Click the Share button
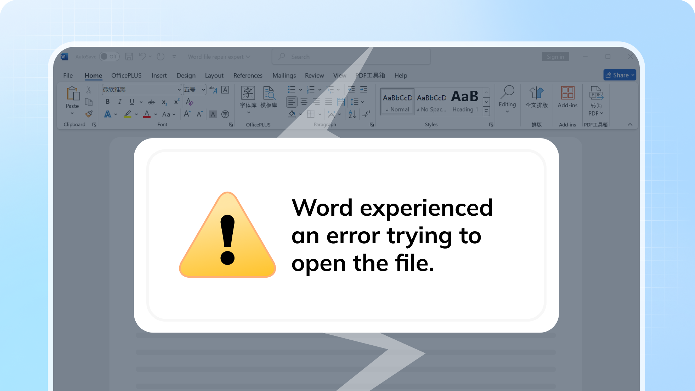The height and width of the screenshot is (391, 695). coord(620,75)
